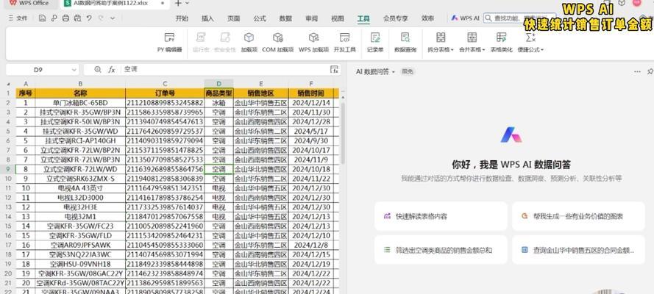Select the 销售时间 header cell

(310, 93)
